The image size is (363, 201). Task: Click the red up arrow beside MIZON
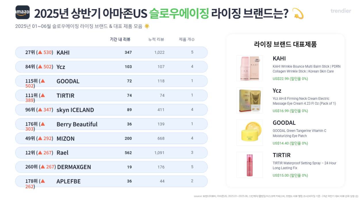click(40, 138)
